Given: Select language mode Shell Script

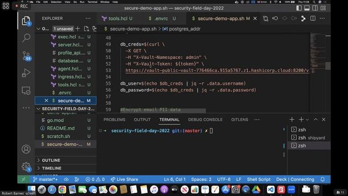Looking at the screenshot, I should tap(259, 179).
